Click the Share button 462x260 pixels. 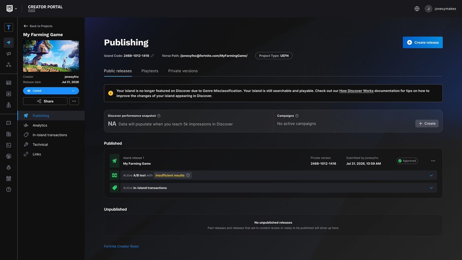[x=45, y=101]
